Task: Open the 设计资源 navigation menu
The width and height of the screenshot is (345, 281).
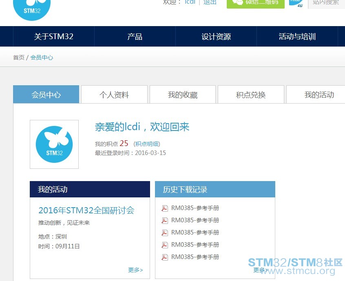Action: tap(216, 36)
